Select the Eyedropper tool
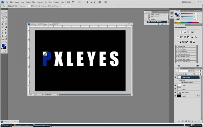Viewport: 203px width, 127px height. tap(5, 18)
